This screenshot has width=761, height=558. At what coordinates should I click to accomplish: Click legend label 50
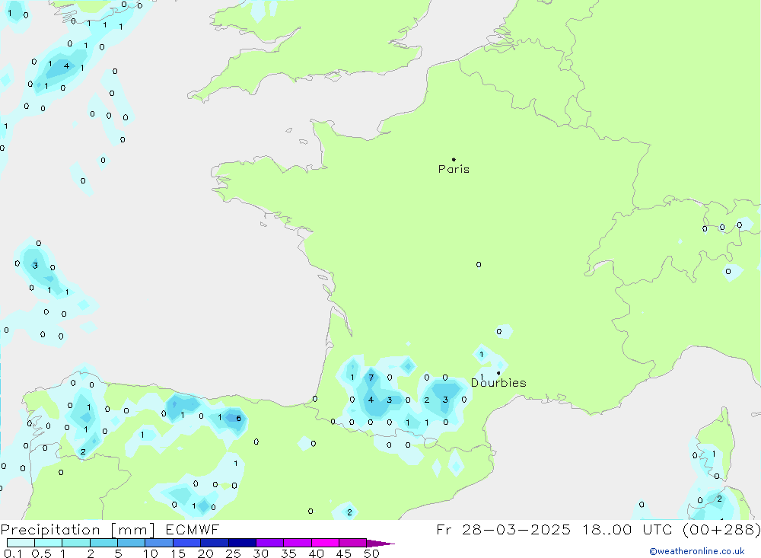click(x=371, y=553)
